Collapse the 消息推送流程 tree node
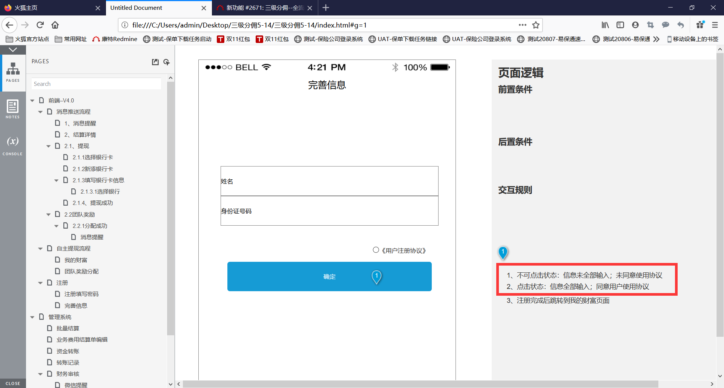 [40, 112]
